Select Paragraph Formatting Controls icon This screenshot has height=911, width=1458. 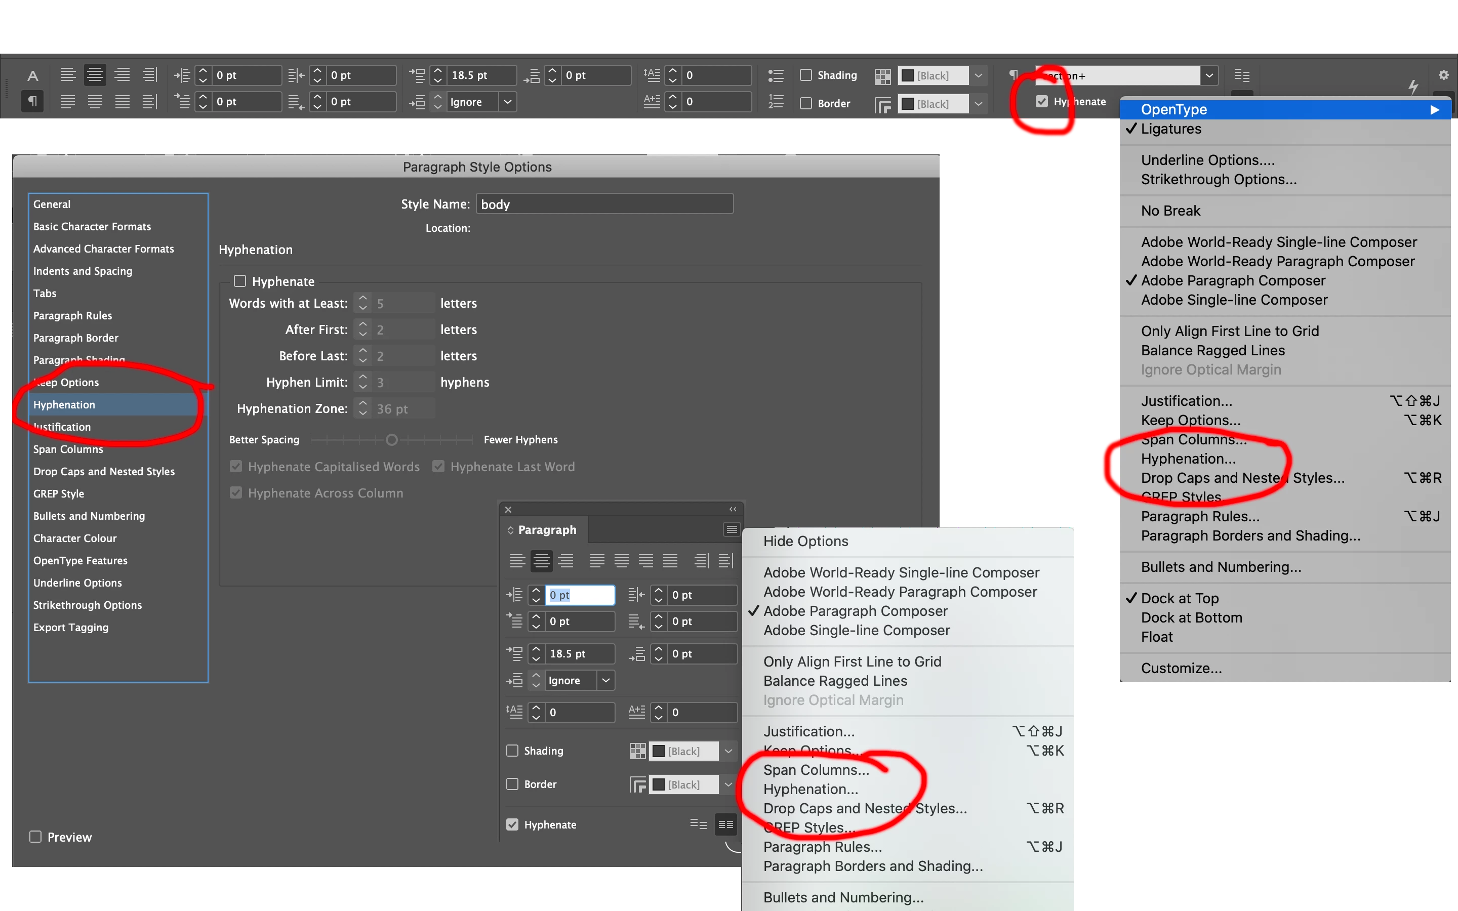pos(32,101)
